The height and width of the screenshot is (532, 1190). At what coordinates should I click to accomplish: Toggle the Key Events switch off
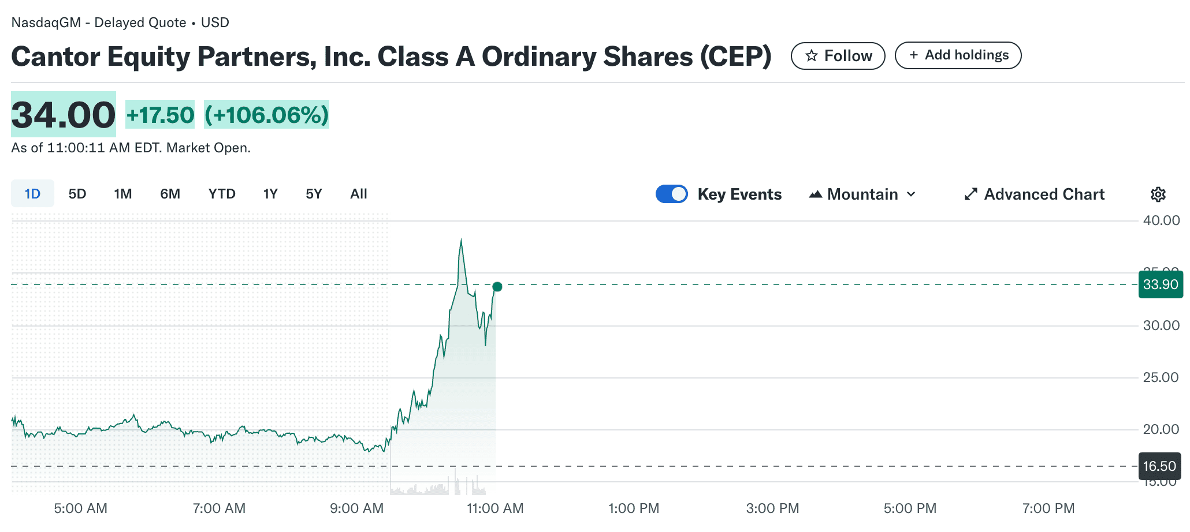(x=672, y=194)
